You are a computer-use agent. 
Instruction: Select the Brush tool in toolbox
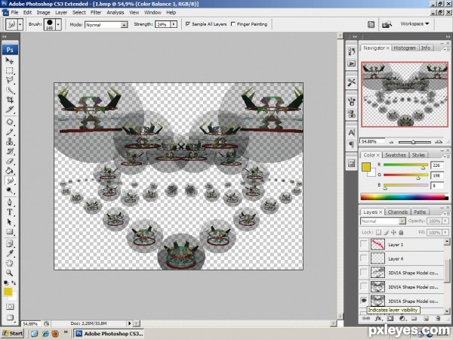10,131
